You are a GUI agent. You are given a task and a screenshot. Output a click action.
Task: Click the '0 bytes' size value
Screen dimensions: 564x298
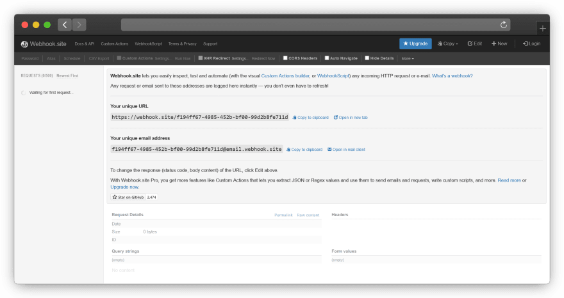point(150,232)
